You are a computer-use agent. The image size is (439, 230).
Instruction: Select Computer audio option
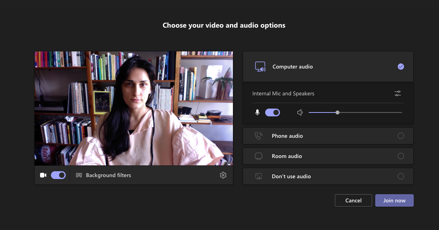point(328,67)
